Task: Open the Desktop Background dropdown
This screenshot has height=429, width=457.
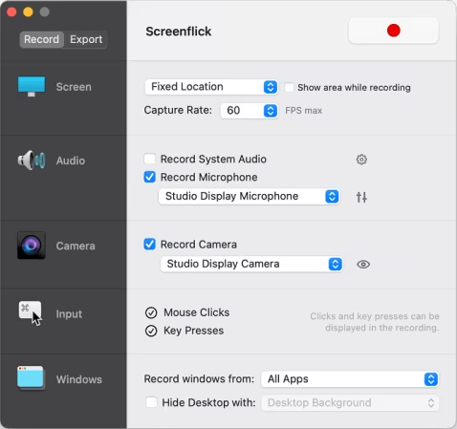Action: click(x=350, y=403)
